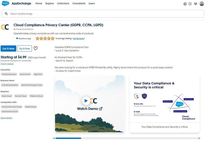Open the Learn menu
Screen dimensions: 205x141
92,3
